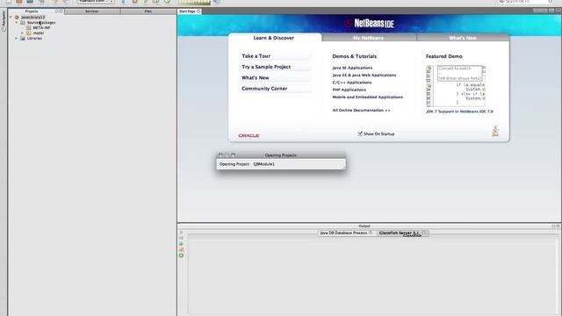562x316 pixels.
Task: Click the Oracle logo
Action: point(249,135)
